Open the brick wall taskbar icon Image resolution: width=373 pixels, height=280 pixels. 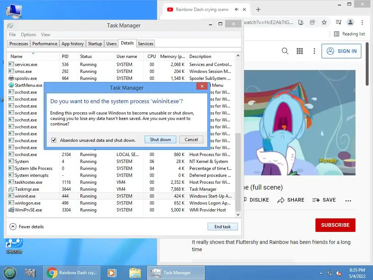[30, 273]
